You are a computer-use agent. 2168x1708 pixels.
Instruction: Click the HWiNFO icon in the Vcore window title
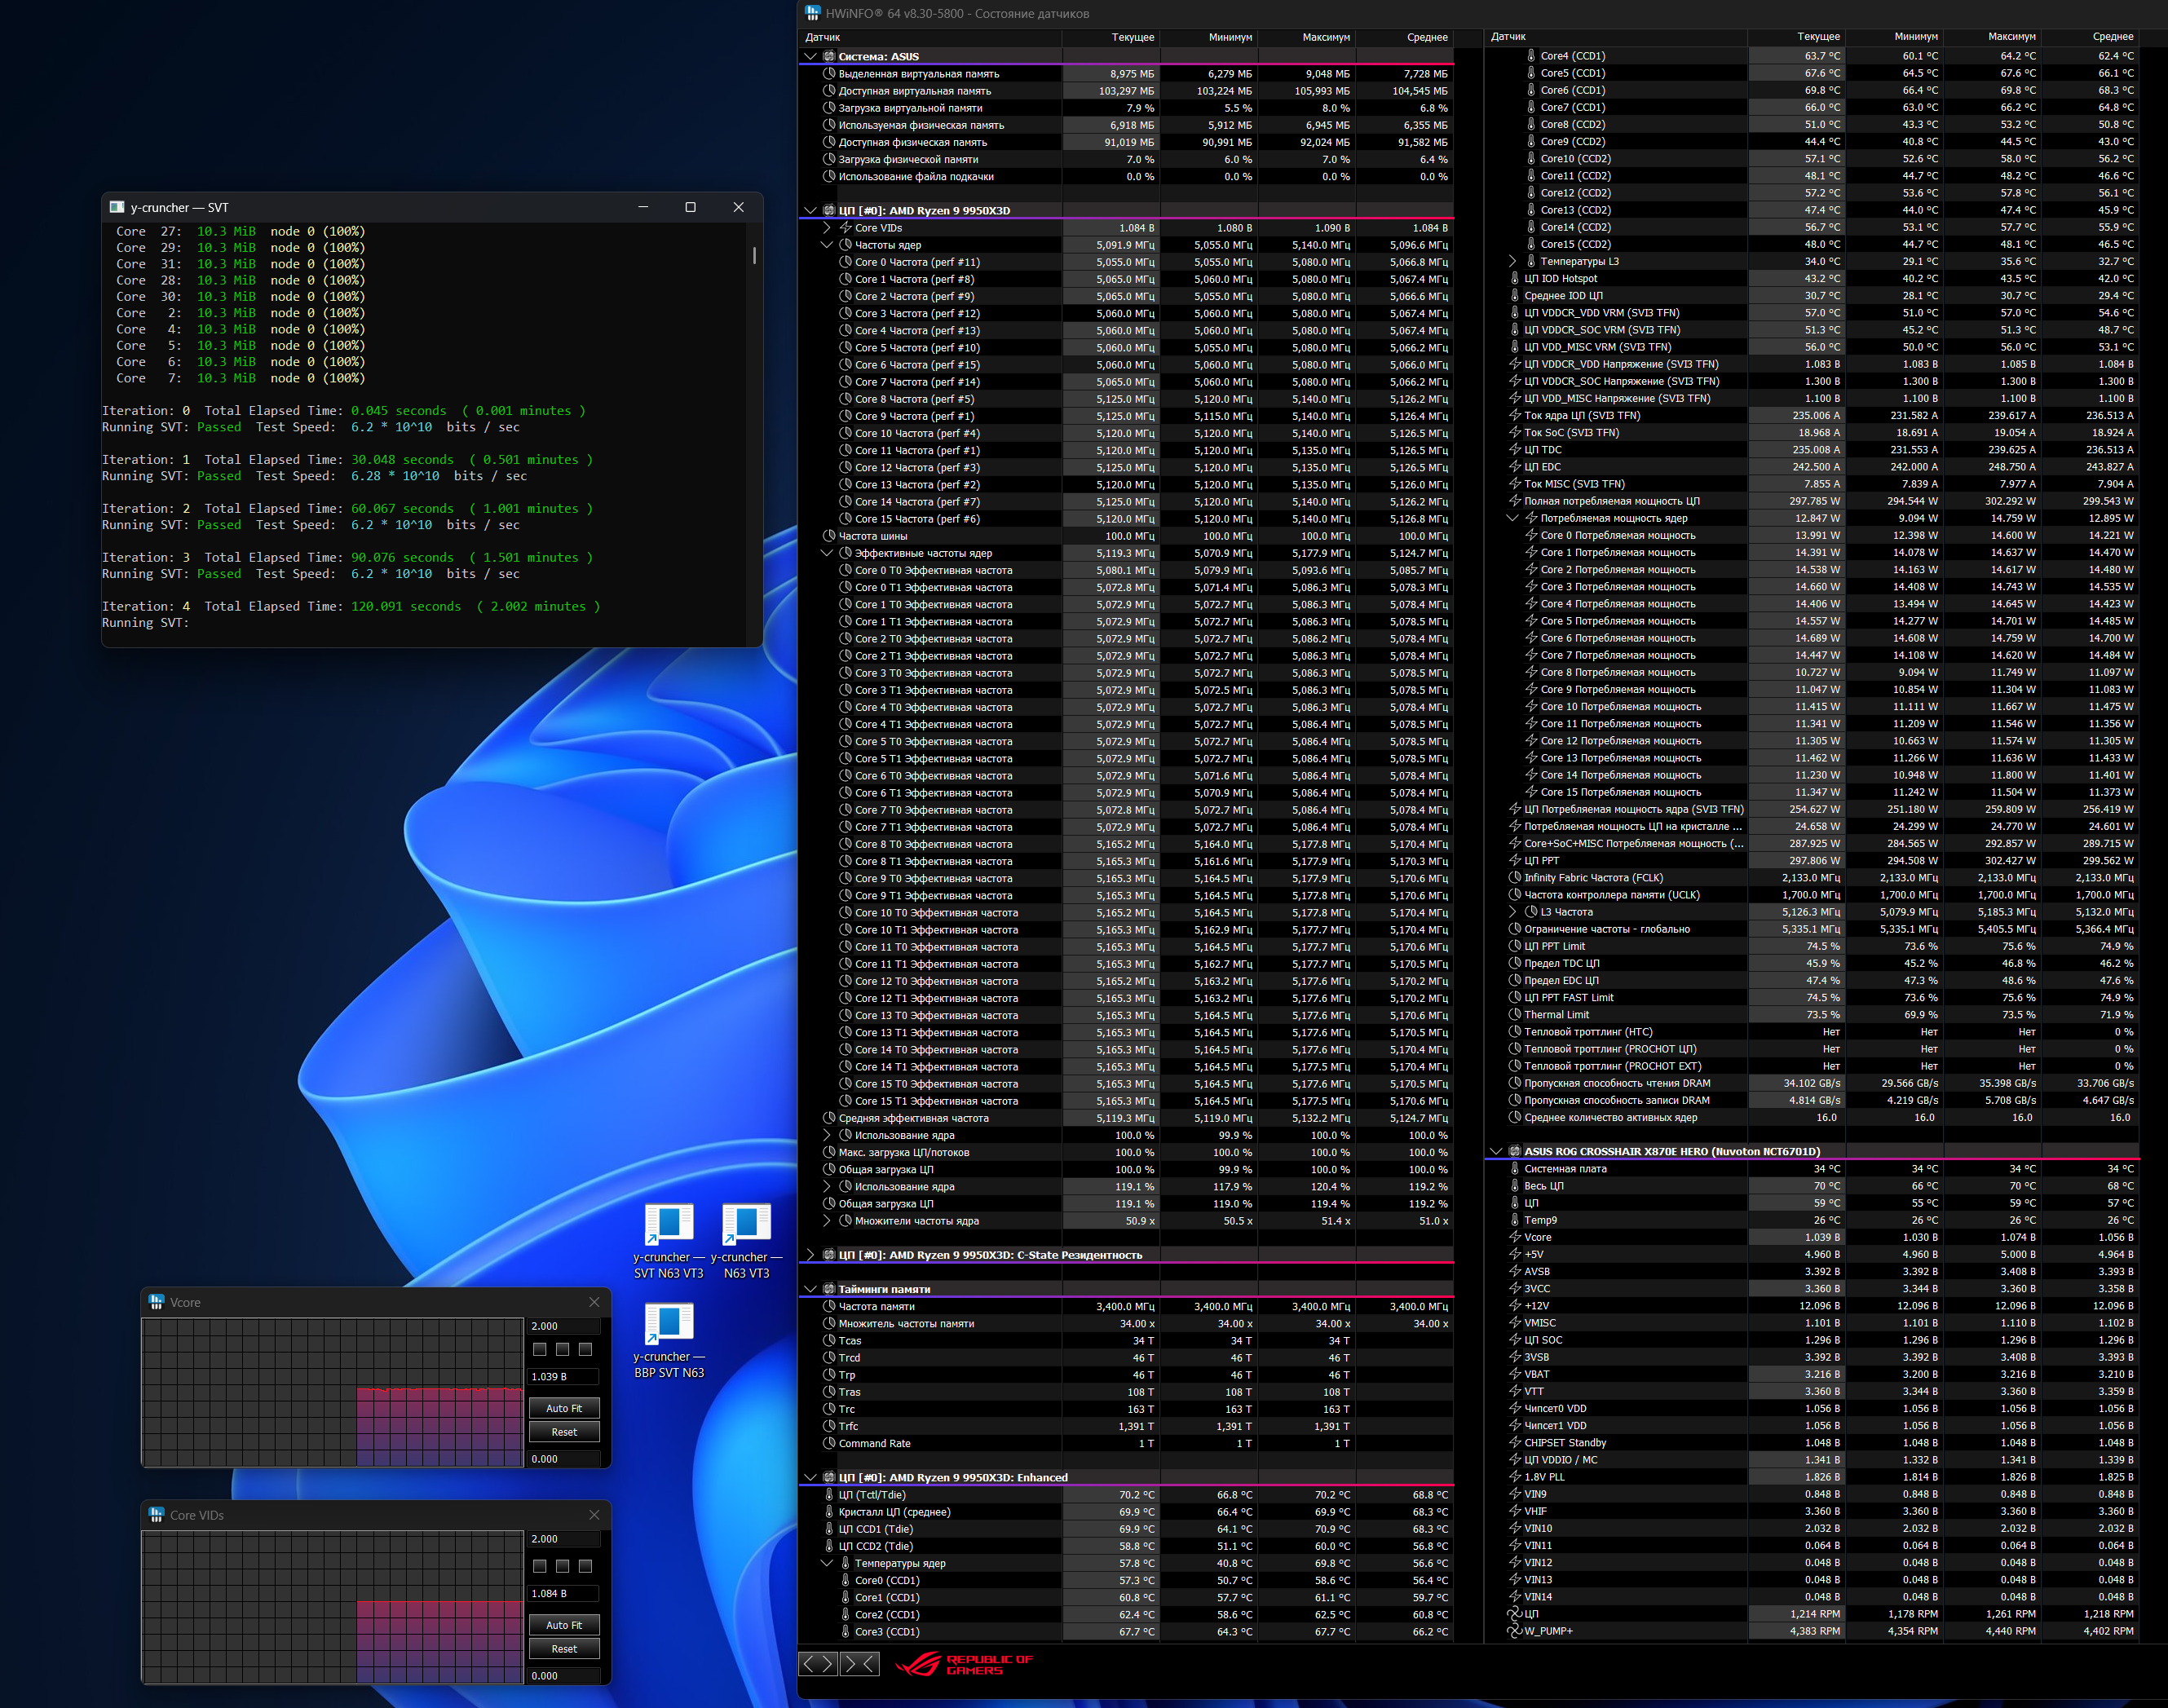tap(156, 1302)
